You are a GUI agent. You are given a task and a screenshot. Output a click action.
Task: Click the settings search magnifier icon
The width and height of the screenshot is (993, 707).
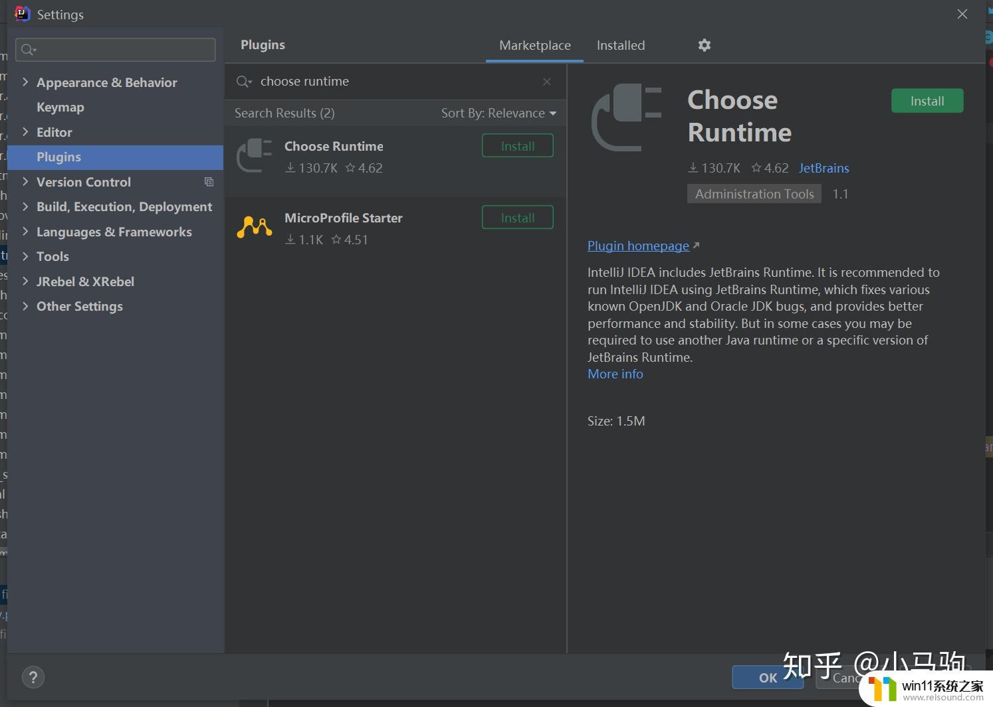(x=29, y=50)
